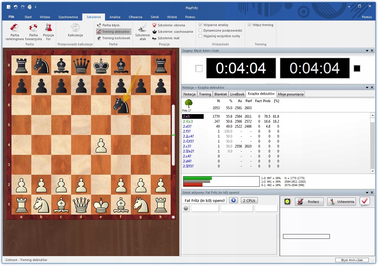
Task: Start a Partia rankingowa game
Action: (x=15, y=28)
